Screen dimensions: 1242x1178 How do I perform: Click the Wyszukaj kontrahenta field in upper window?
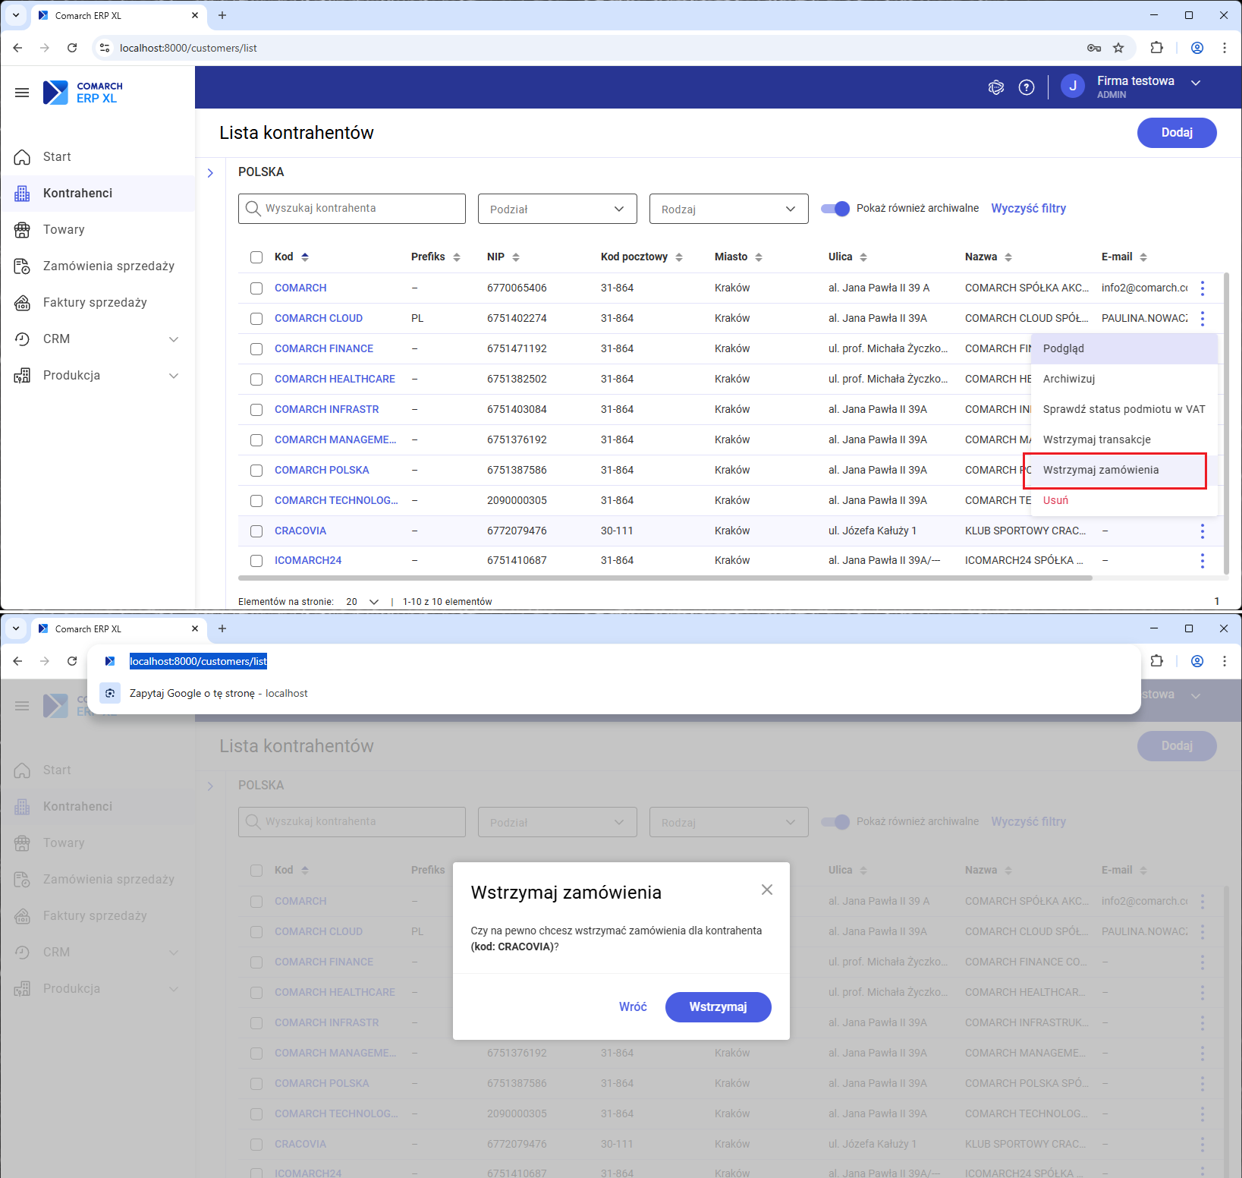(x=352, y=209)
